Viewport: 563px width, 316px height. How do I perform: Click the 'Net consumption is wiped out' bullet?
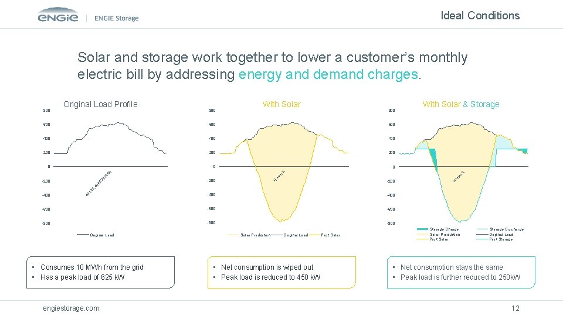pyautogui.click(x=267, y=267)
